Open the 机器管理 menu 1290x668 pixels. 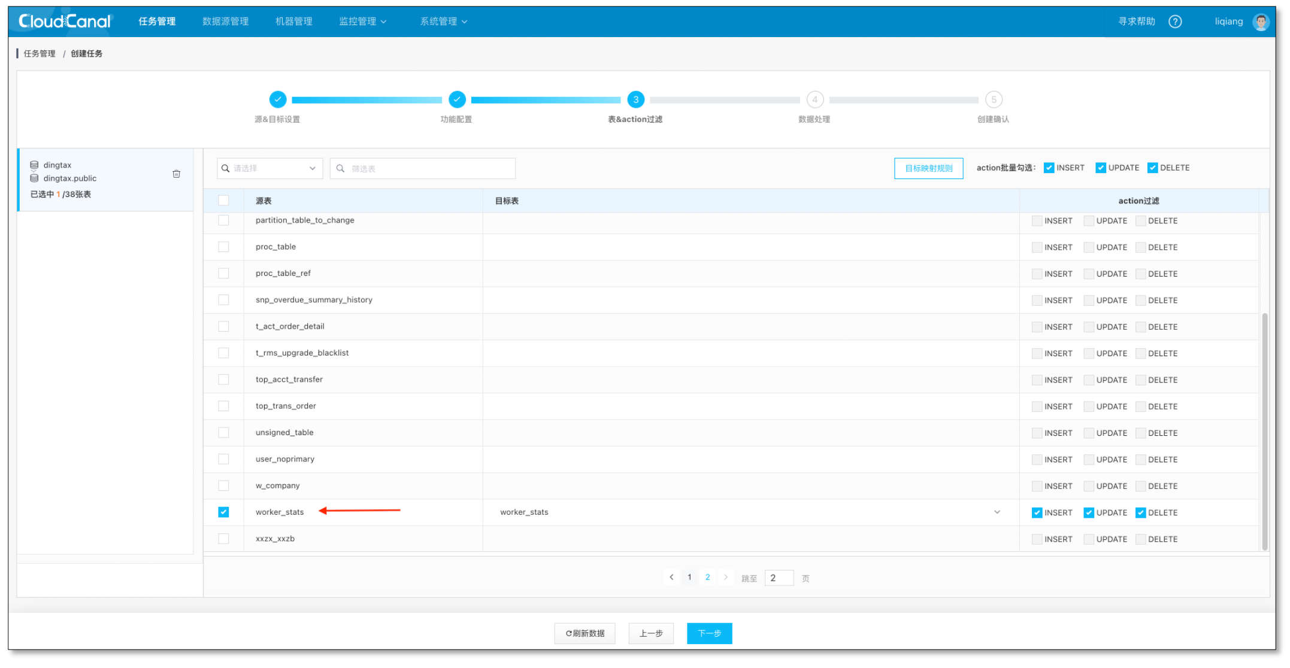pos(293,22)
